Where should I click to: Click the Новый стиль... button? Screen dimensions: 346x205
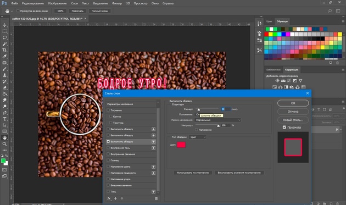point(293,120)
